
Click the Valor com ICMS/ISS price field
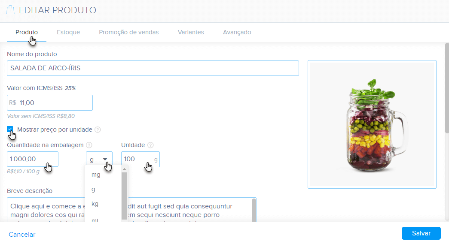[50, 102]
